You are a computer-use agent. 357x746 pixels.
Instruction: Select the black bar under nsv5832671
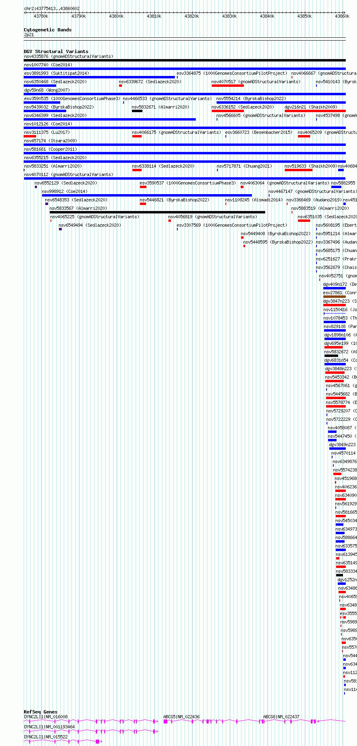(137, 111)
